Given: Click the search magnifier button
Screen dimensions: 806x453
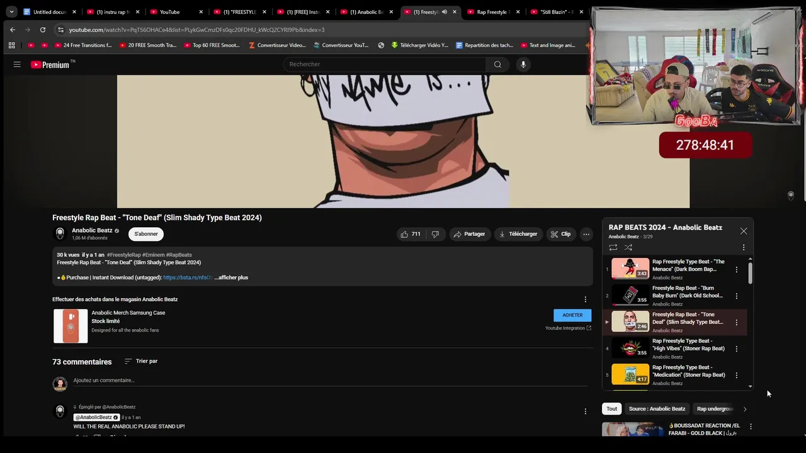Looking at the screenshot, I should (x=497, y=64).
